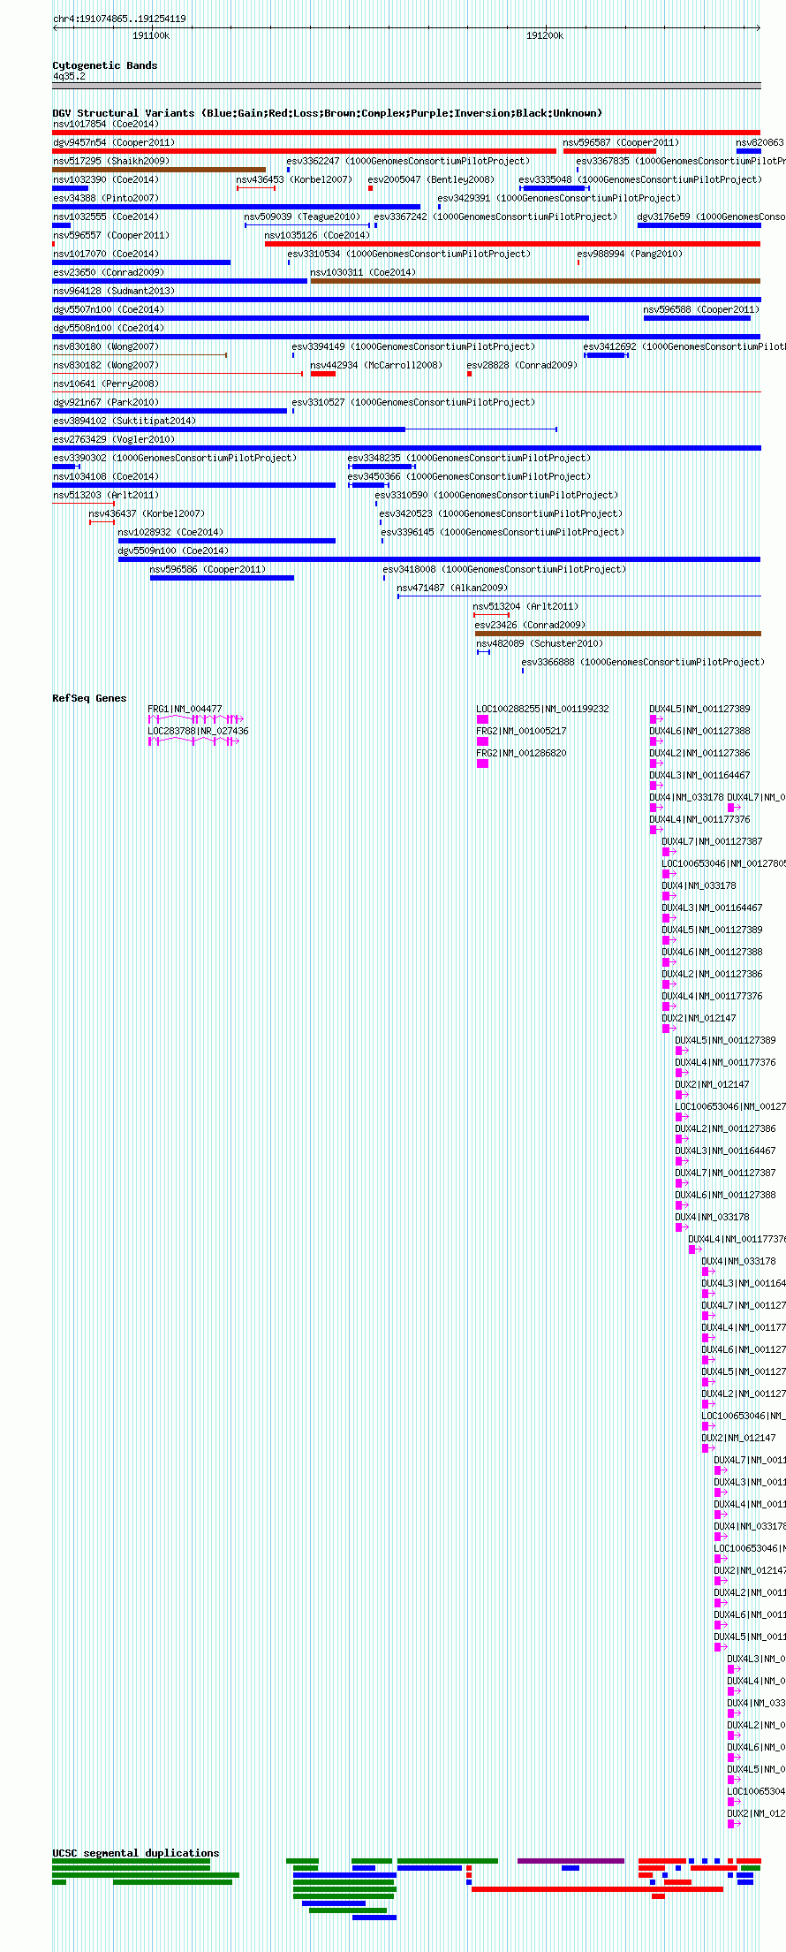Click the brown esv23426 (Conrad2009) bar
Screen dimensions: 786x1952
617,634
